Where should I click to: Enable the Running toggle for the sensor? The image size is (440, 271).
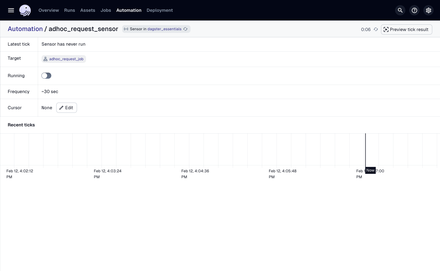point(46,76)
